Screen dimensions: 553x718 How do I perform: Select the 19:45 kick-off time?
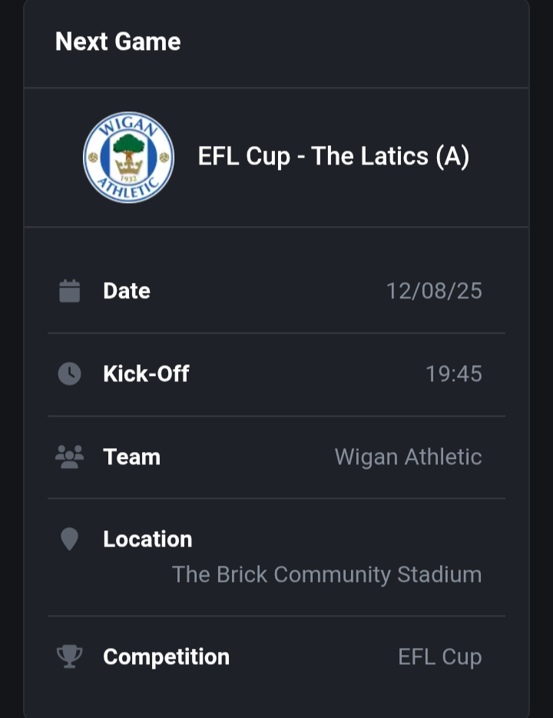(454, 374)
